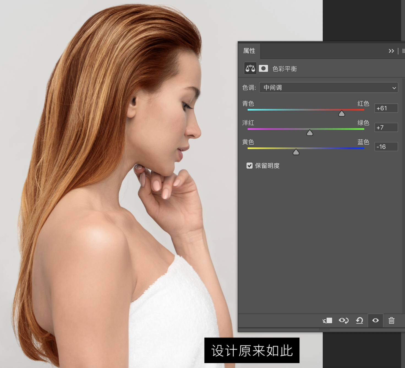Reset adjustment to defaults

click(x=360, y=320)
